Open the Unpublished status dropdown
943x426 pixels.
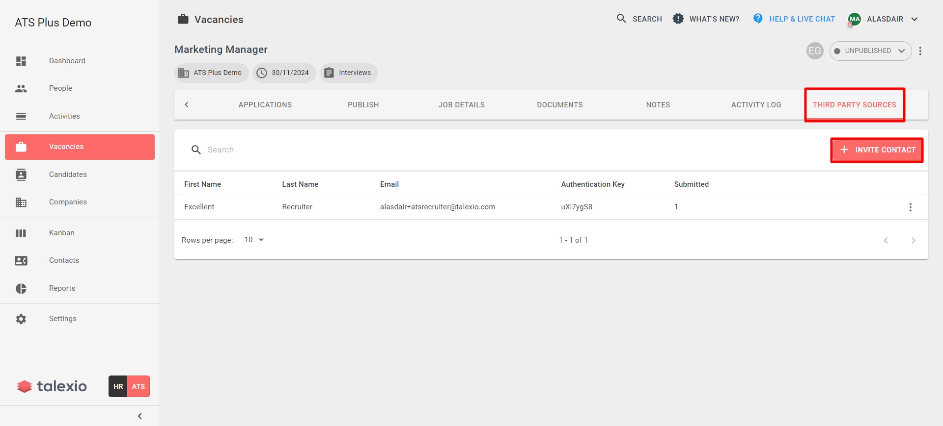pyautogui.click(x=870, y=51)
